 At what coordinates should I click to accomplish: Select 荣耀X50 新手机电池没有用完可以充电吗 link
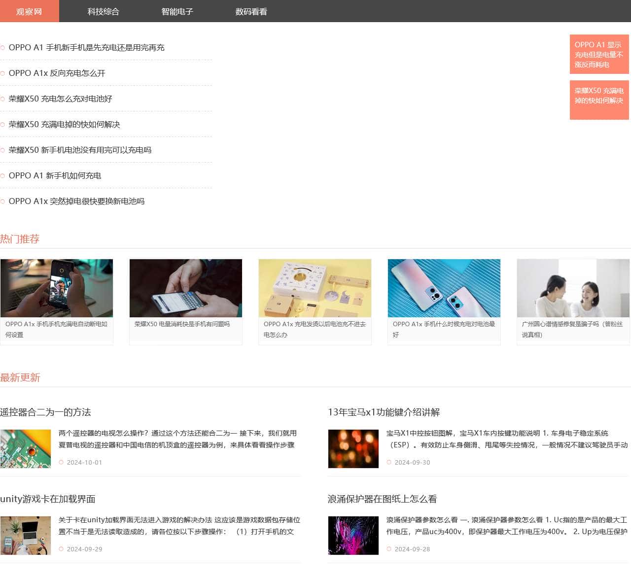pyautogui.click(x=80, y=150)
